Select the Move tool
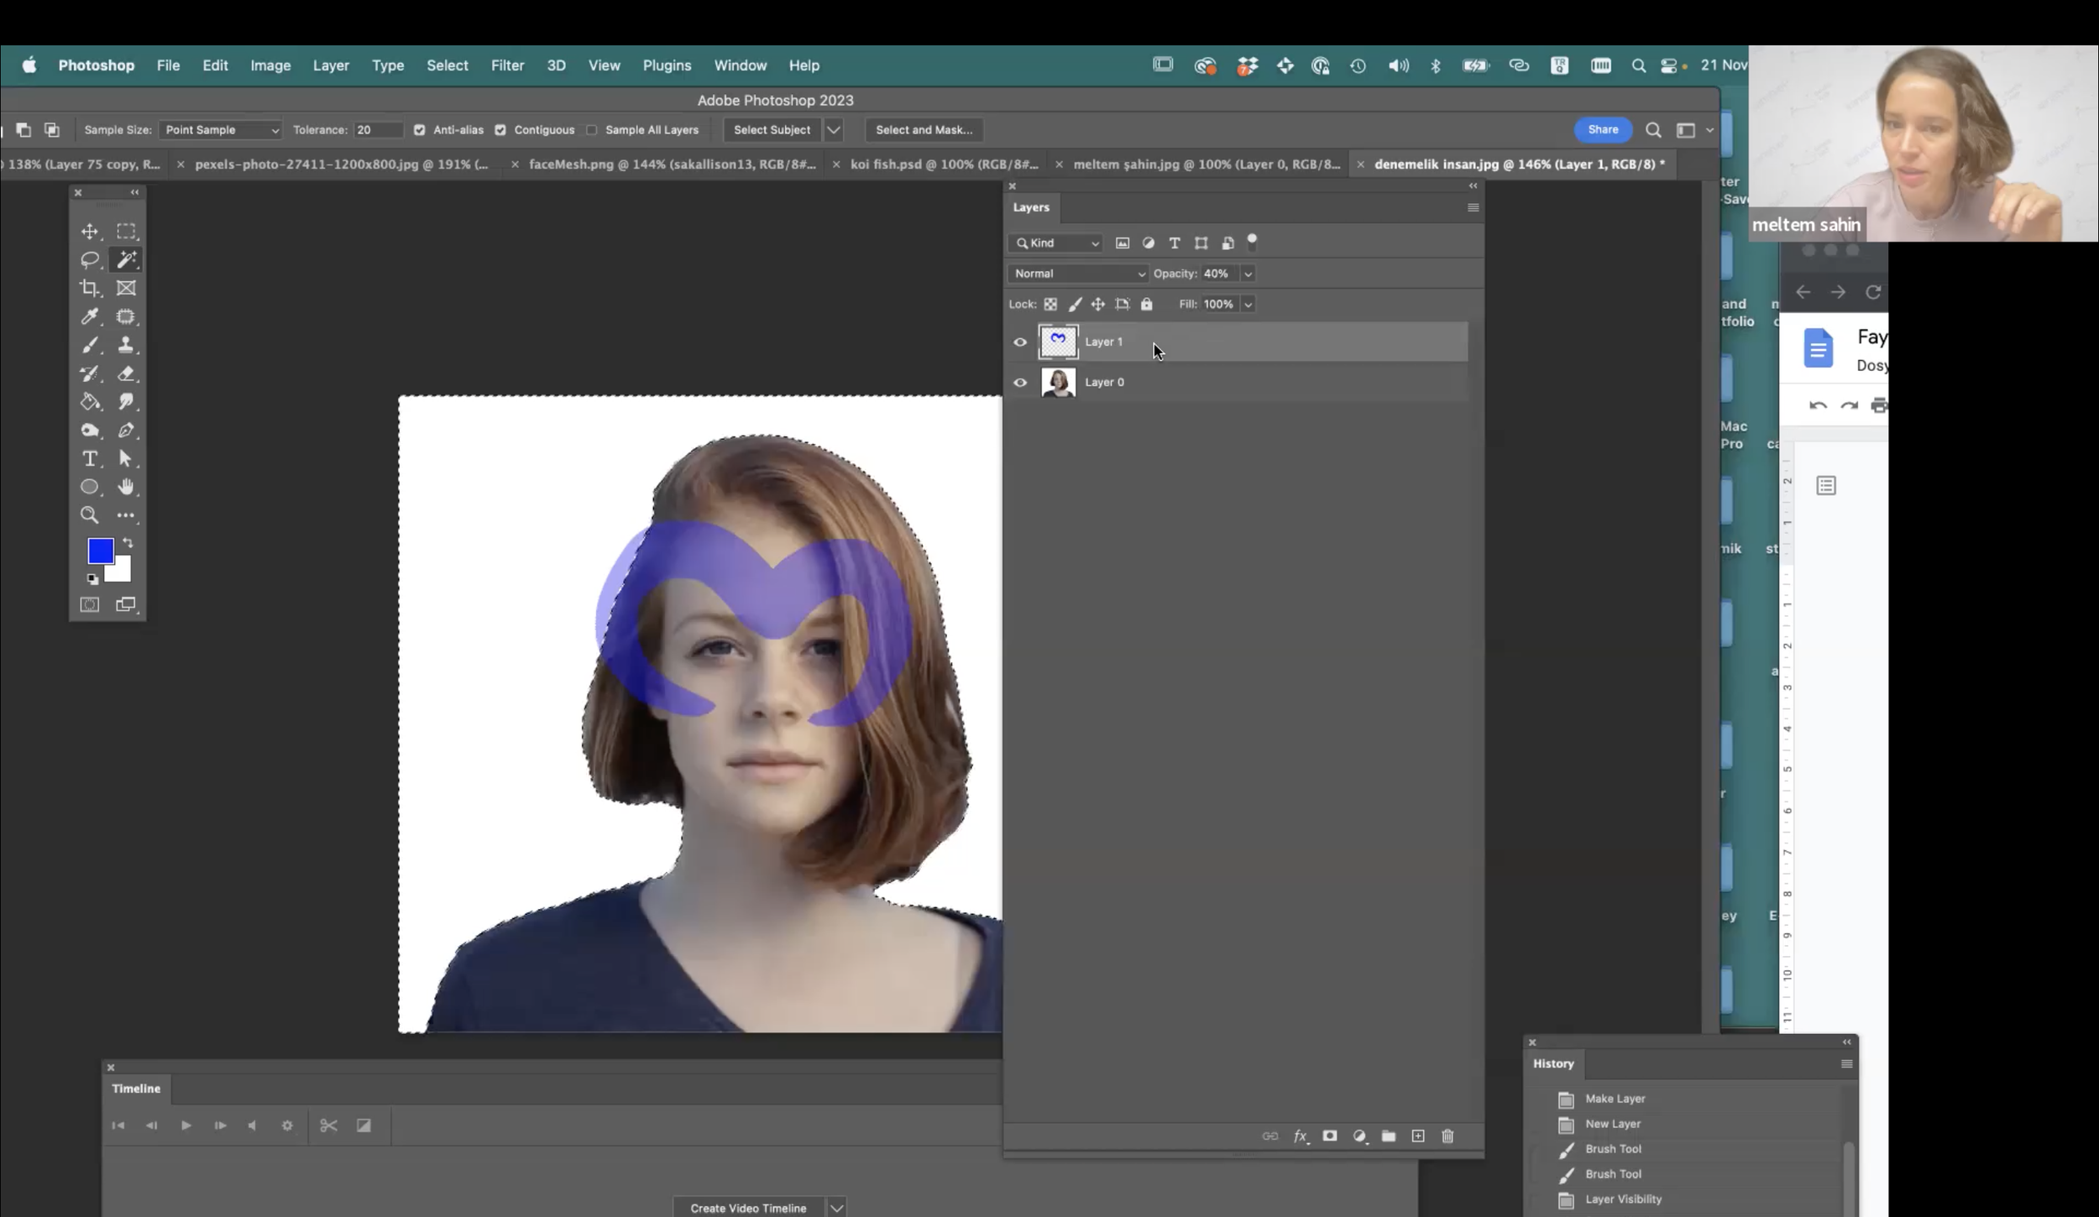This screenshot has width=2099, height=1217. point(90,230)
